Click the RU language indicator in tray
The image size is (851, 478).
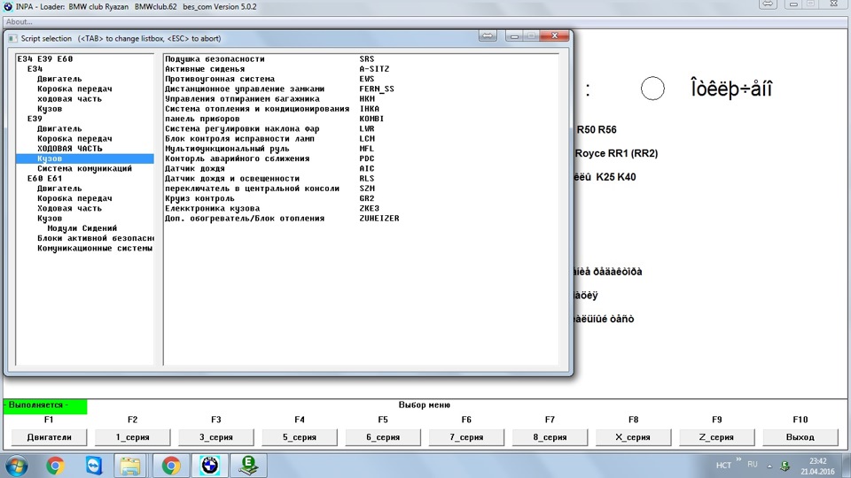753,465
